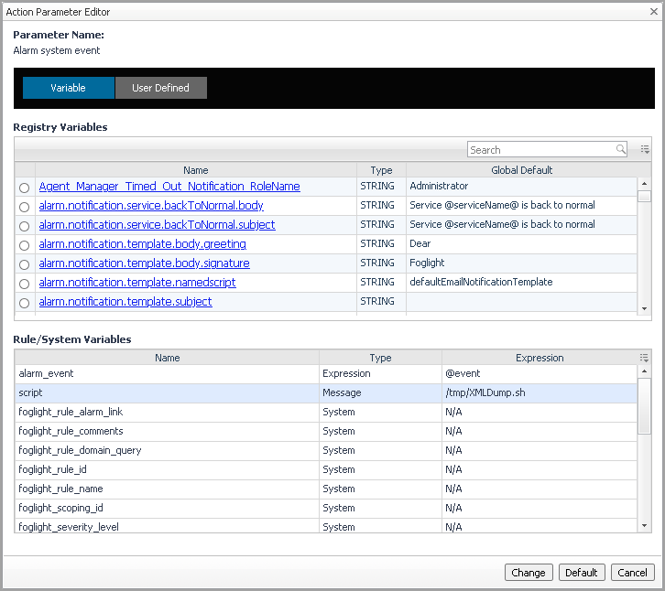Open Rule/System Variables column settings icon
Screen dimensions: 665x591
645,359
